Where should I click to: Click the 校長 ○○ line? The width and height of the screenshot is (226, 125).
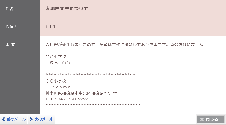(60, 63)
